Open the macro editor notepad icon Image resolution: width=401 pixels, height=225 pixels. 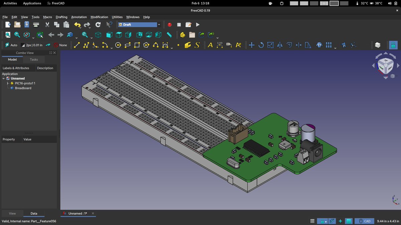pyautogui.click(x=188, y=24)
